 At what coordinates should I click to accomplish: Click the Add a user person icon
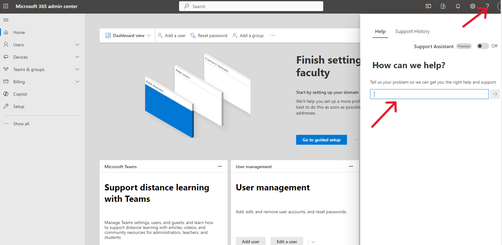click(x=160, y=35)
